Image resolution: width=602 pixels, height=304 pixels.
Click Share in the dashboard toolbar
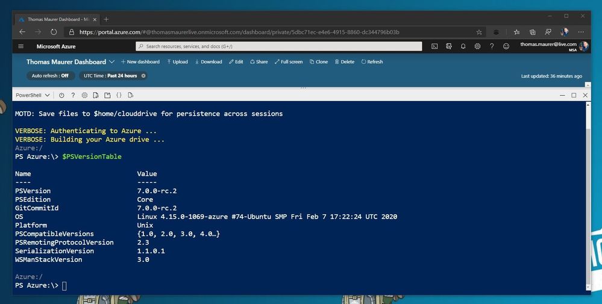click(259, 62)
